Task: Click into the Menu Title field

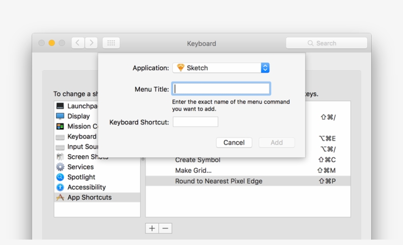Action: [221, 89]
